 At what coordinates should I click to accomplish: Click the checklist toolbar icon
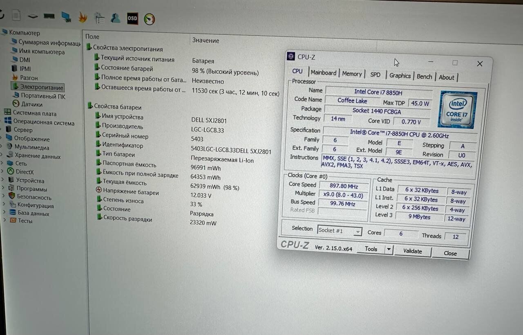[99, 18]
